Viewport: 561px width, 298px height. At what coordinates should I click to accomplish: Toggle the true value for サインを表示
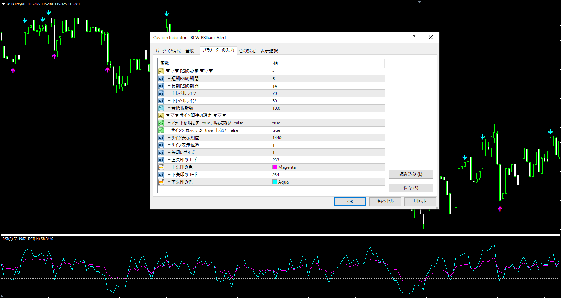(328, 130)
